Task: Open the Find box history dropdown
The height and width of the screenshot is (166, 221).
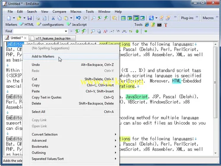Action: [x=66, y=31]
